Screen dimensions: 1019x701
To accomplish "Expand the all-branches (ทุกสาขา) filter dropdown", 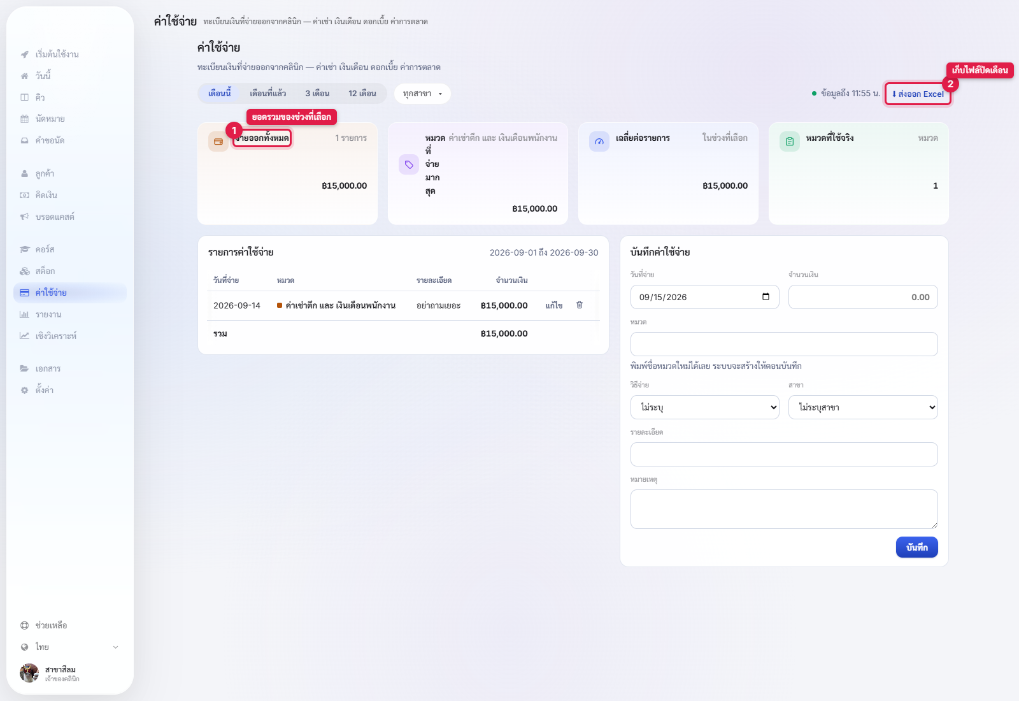I will 422,94.
